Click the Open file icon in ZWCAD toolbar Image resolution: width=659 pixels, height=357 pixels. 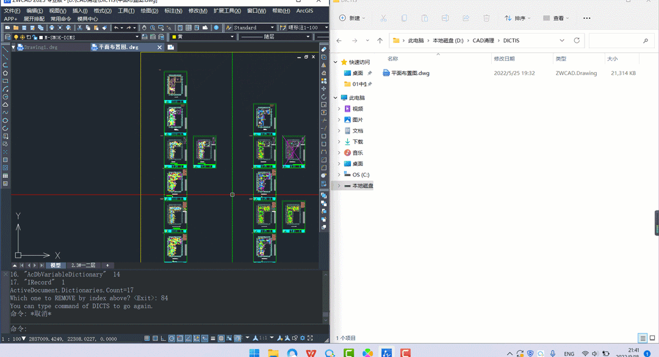point(15,27)
